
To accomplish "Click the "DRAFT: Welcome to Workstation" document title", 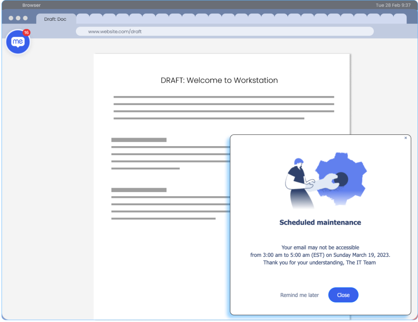I will [219, 80].
